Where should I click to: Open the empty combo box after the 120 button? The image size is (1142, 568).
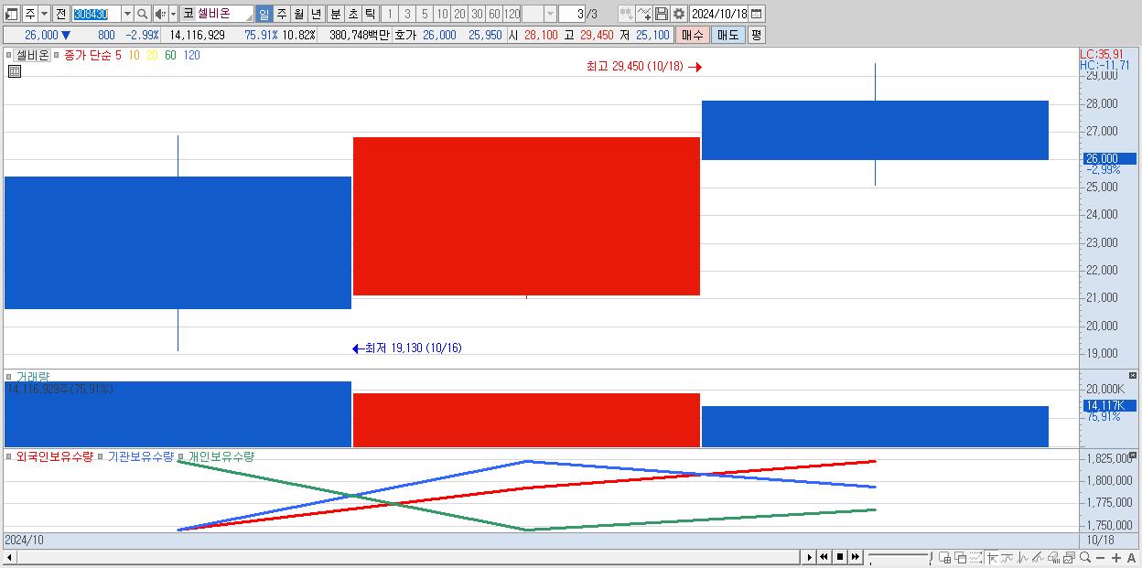tap(538, 14)
